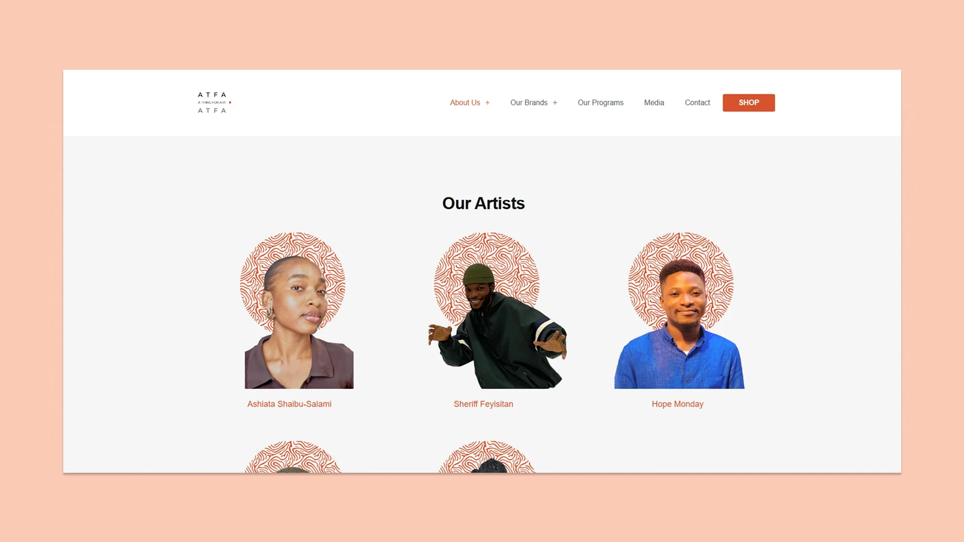Open the Our Brands menu
This screenshot has width=964, height=542.
pyautogui.click(x=529, y=102)
